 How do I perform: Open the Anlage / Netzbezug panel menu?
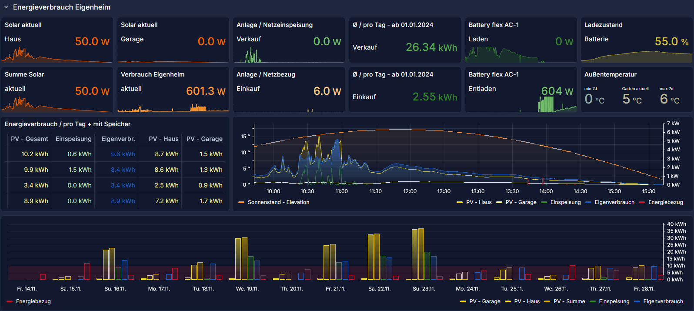tap(265, 75)
